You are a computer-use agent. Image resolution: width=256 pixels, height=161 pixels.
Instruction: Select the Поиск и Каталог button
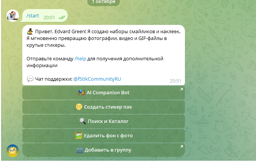(x=104, y=121)
